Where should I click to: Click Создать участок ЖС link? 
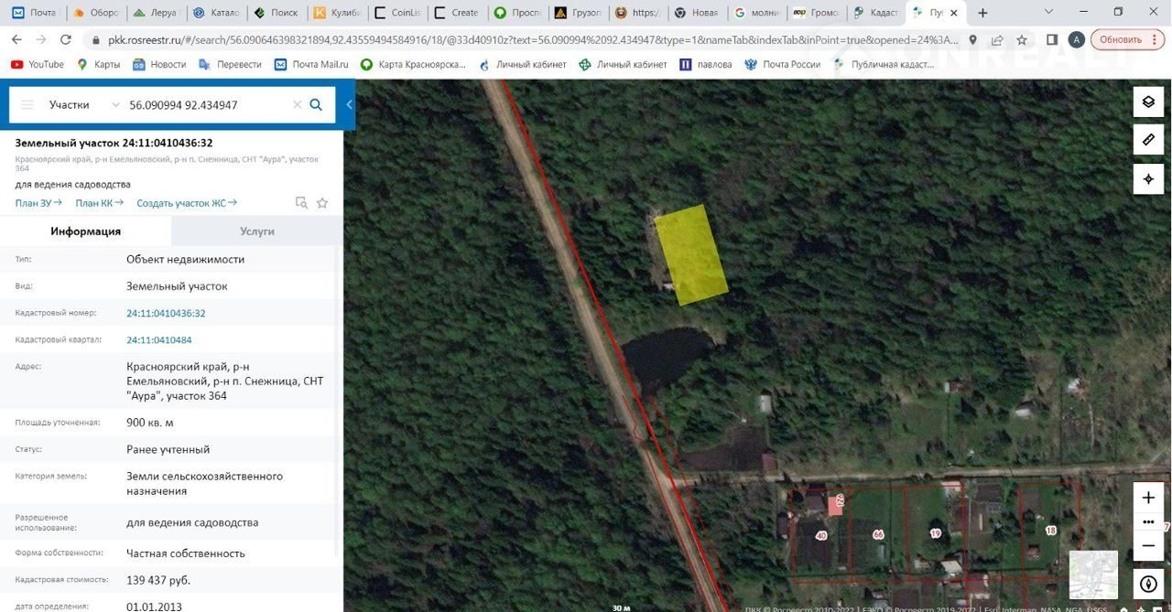pos(186,203)
